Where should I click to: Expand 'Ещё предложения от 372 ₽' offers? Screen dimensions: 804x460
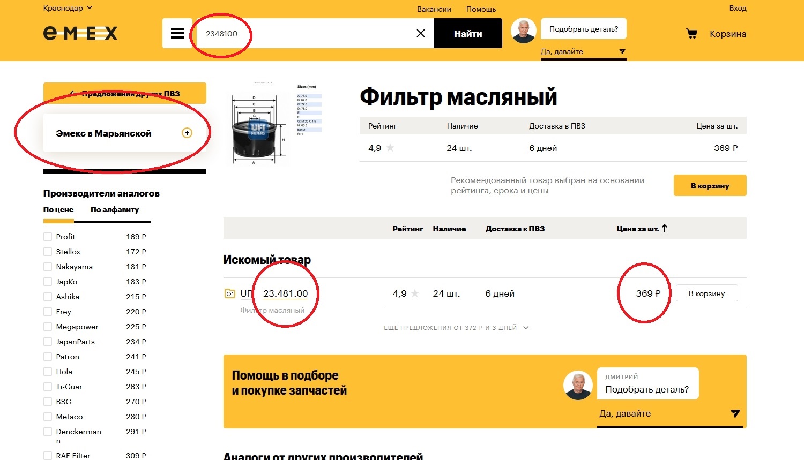pyautogui.click(x=456, y=328)
